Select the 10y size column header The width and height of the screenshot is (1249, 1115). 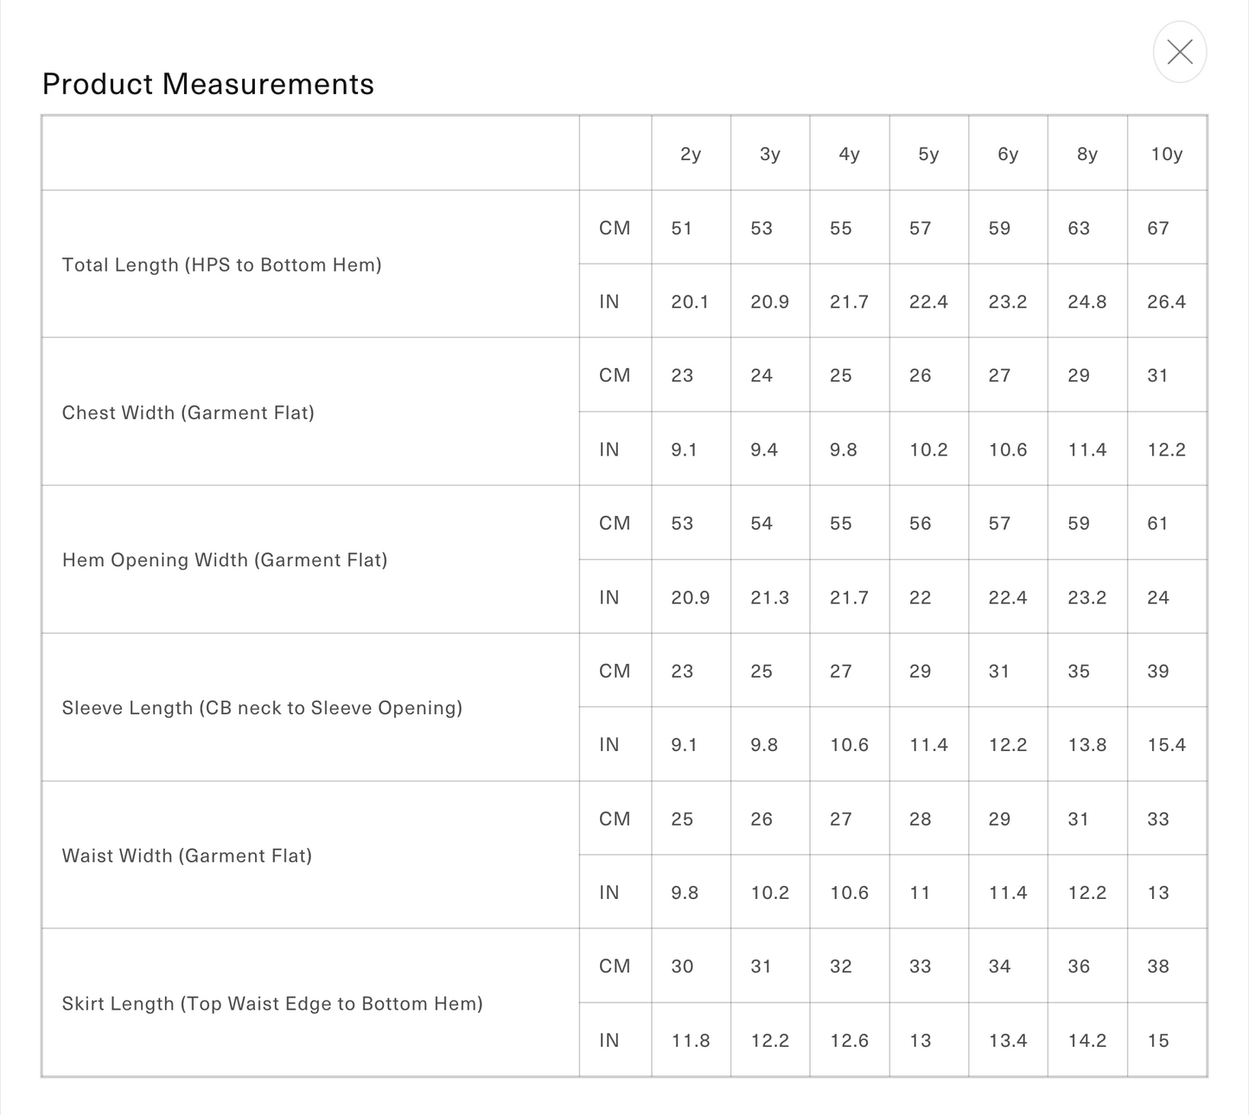1166,154
